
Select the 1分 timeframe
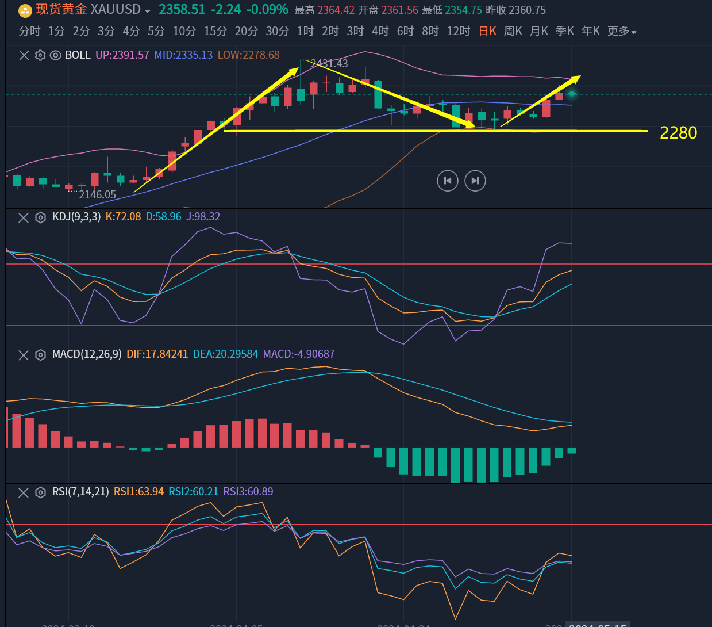coord(56,31)
